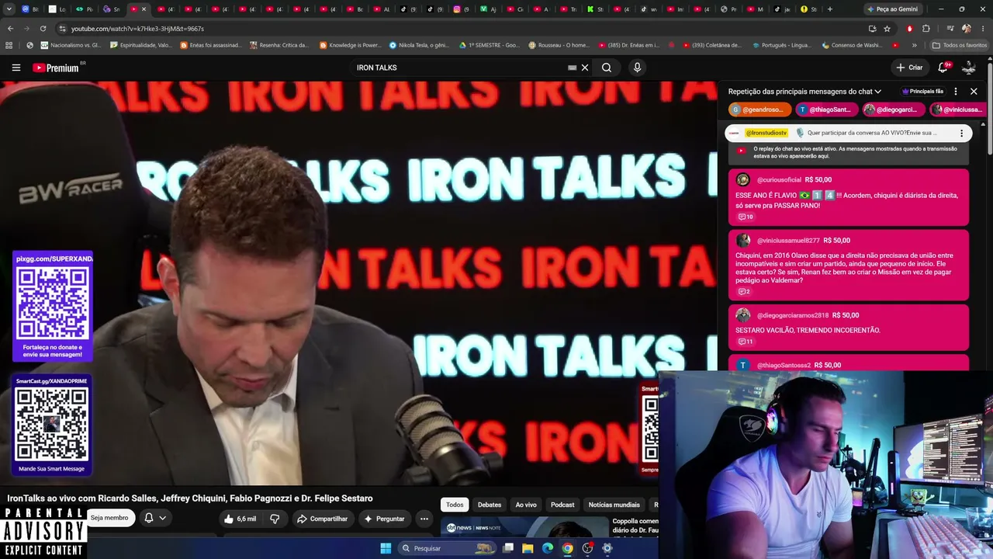Open the Nacionalismo vs. Gl... bookmark
Viewport: 993px width, 559px height.
click(x=71, y=45)
